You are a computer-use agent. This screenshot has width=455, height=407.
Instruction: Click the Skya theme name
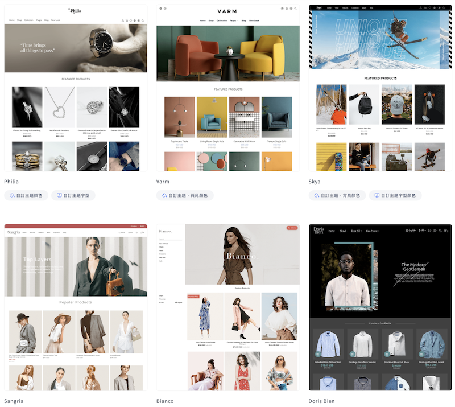click(315, 182)
